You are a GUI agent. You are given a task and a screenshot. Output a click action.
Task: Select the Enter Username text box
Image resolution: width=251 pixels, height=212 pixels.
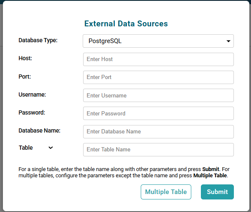point(158,95)
